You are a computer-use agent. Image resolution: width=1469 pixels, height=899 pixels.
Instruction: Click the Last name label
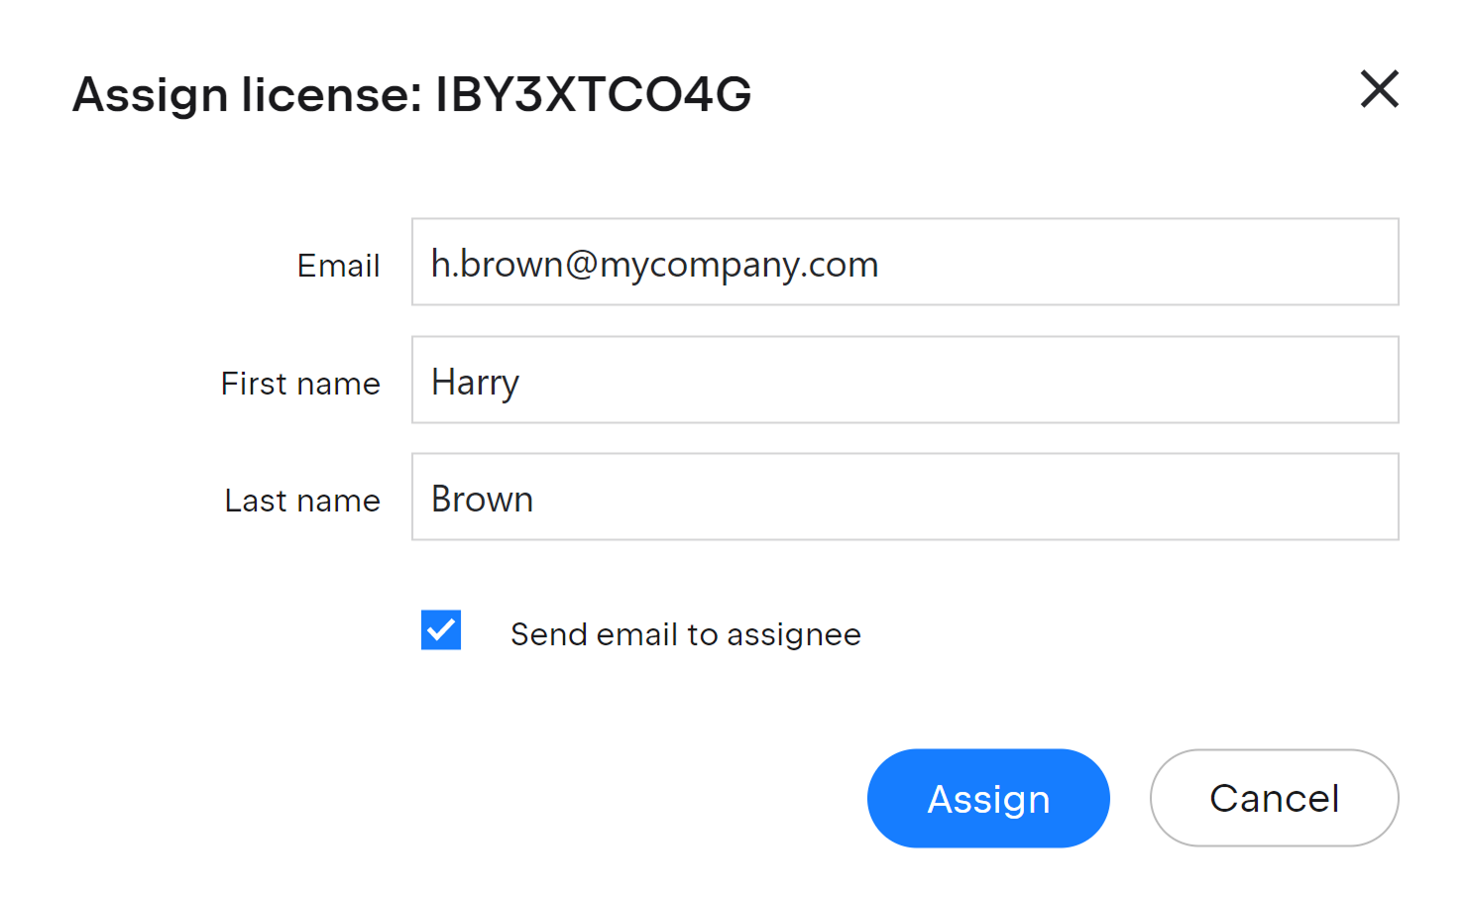tap(302, 501)
